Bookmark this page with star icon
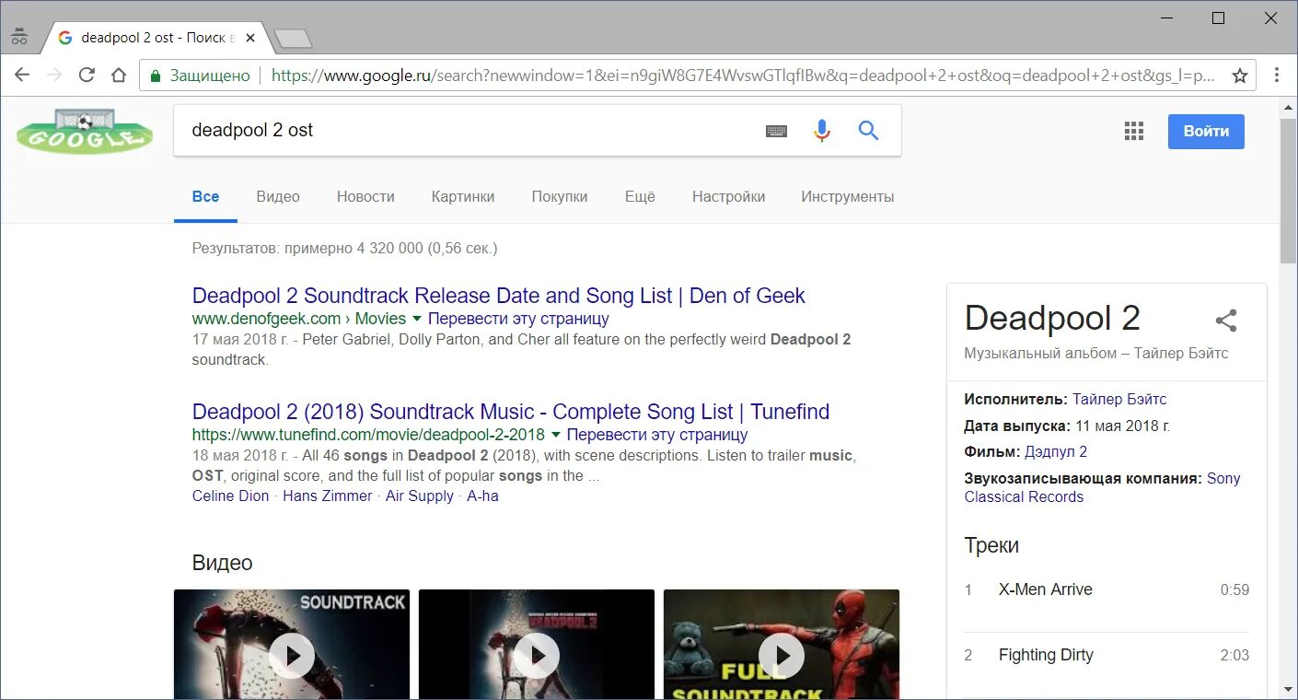 pos(1240,76)
